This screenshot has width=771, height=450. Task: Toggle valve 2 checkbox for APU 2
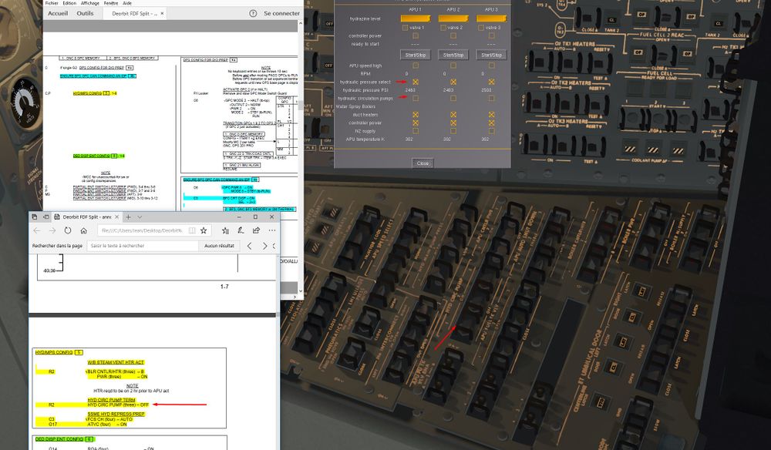(443, 28)
